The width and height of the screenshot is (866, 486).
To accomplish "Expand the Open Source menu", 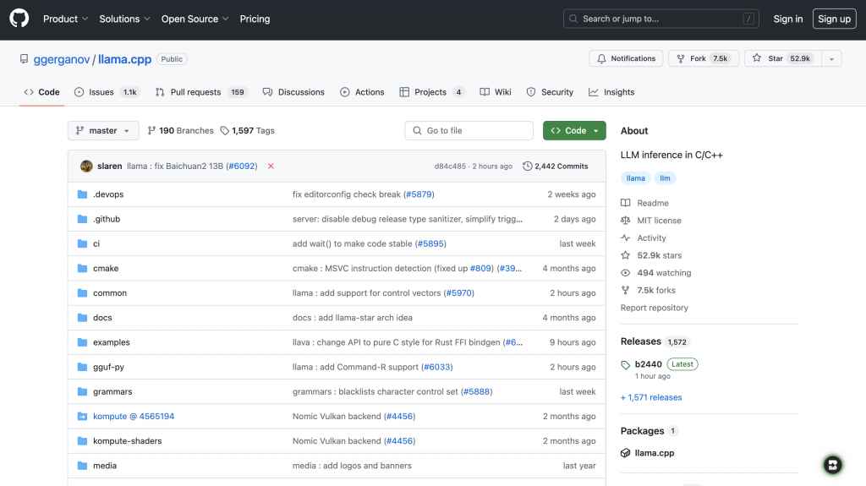I will tap(195, 19).
